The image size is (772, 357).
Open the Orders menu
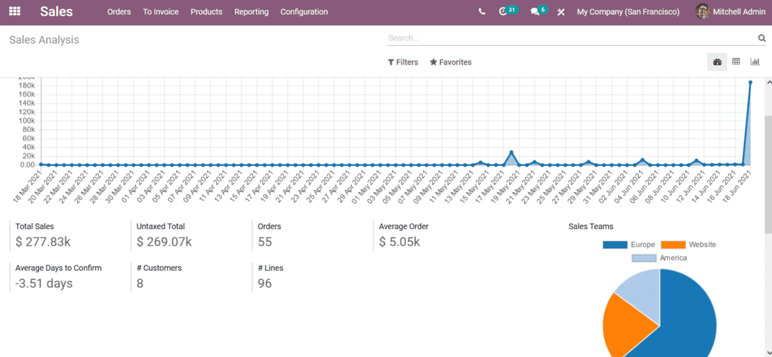[x=119, y=12]
